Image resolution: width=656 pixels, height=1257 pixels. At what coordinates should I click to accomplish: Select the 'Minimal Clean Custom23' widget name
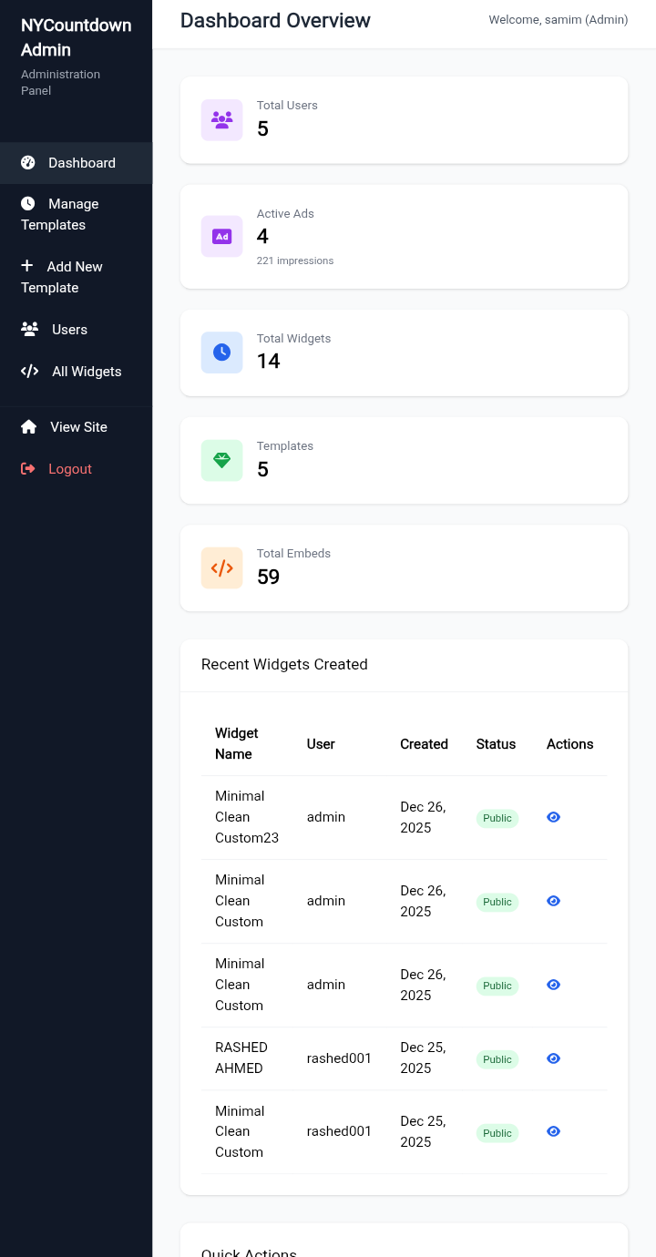click(x=247, y=817)
